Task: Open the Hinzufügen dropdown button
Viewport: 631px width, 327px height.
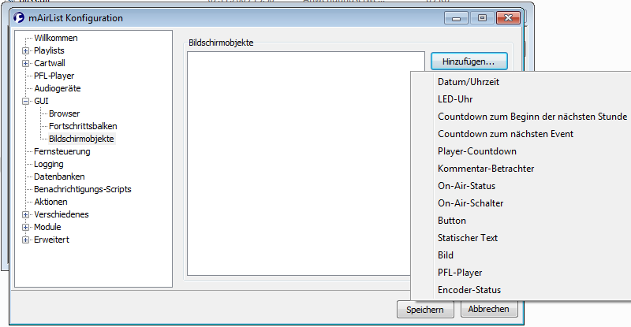Action: coord(469,61)
